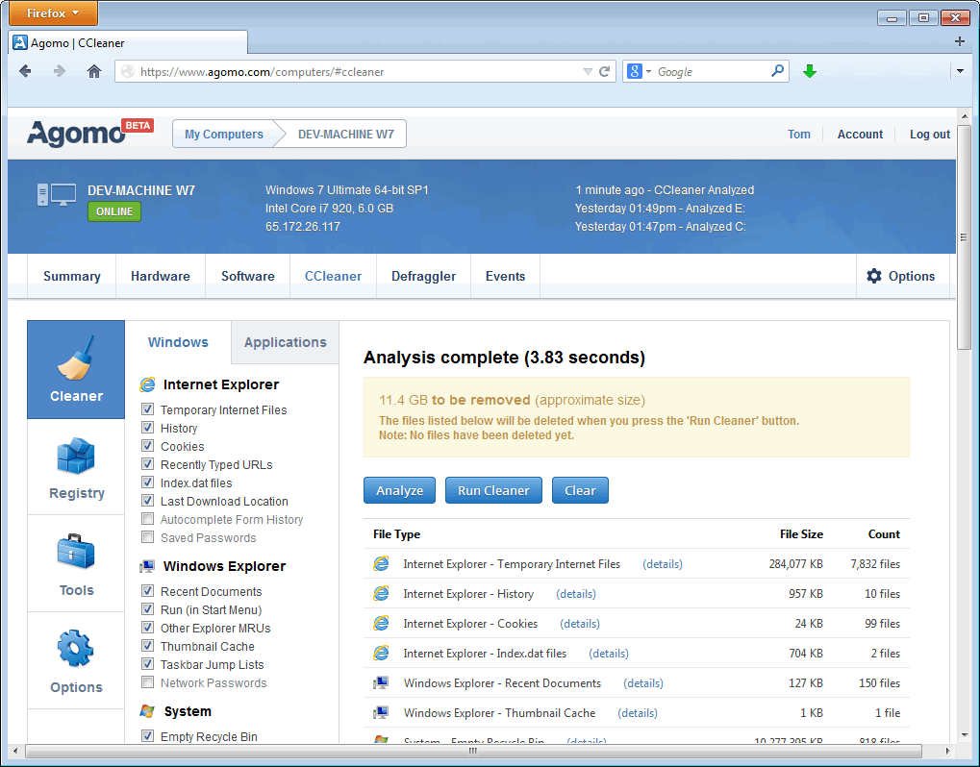Click the Clear button
This screenshot has height=767, width=980.
click(580, 490)
